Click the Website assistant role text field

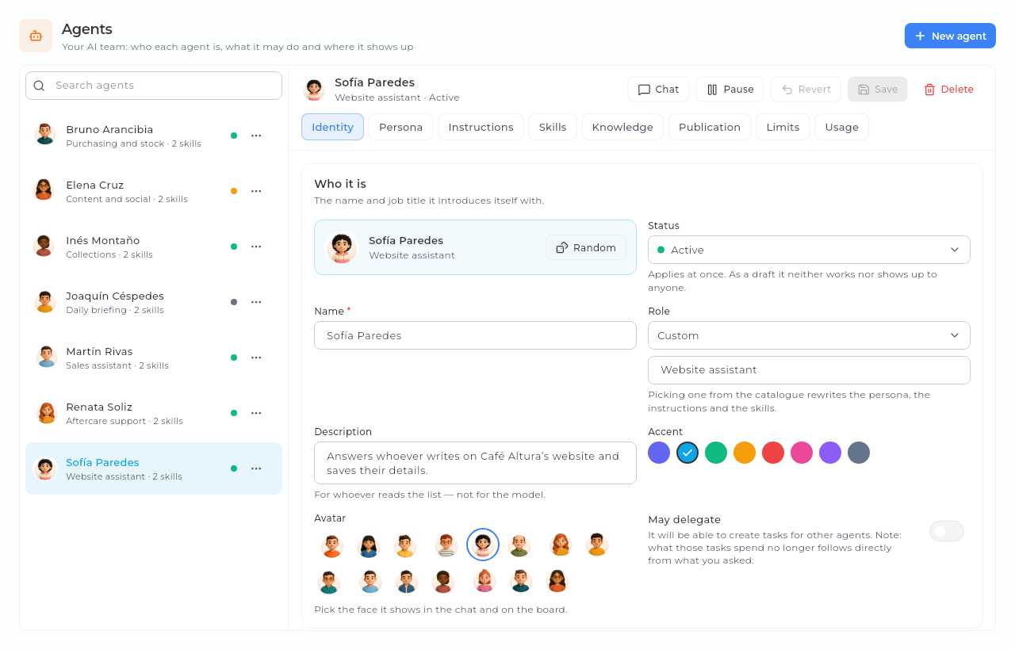pos(809,370)
